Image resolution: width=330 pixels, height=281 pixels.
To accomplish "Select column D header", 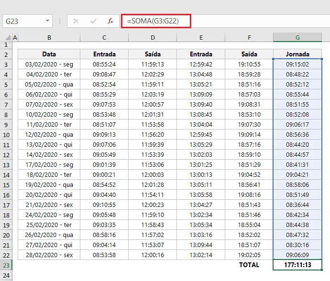I will point(153,37).
